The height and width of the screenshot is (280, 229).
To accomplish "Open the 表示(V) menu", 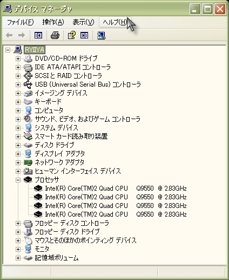I will 83,22.
